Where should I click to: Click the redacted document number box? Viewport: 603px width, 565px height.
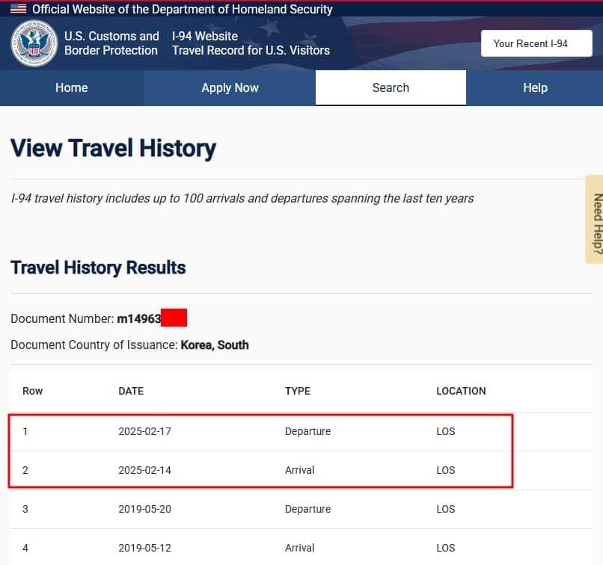174,318
